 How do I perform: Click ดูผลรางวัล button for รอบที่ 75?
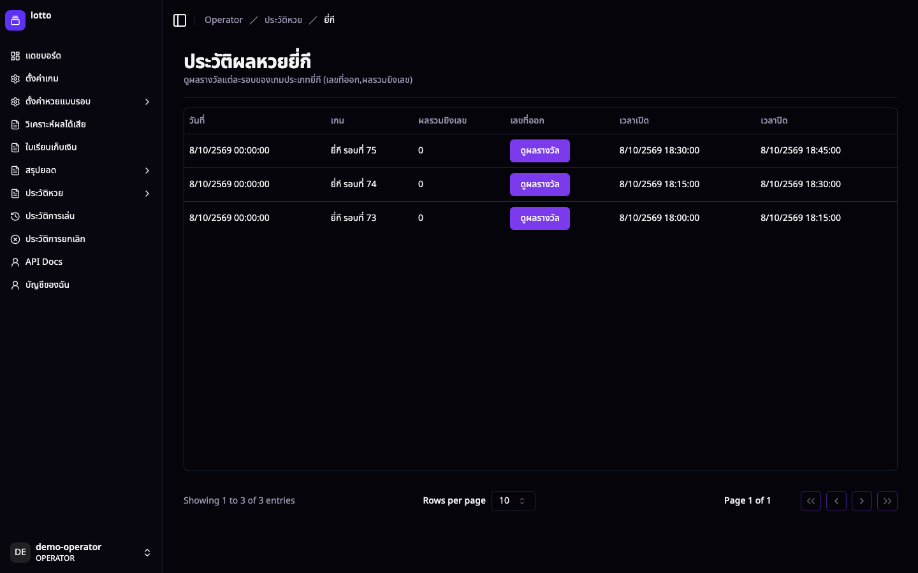coord(540,151)
